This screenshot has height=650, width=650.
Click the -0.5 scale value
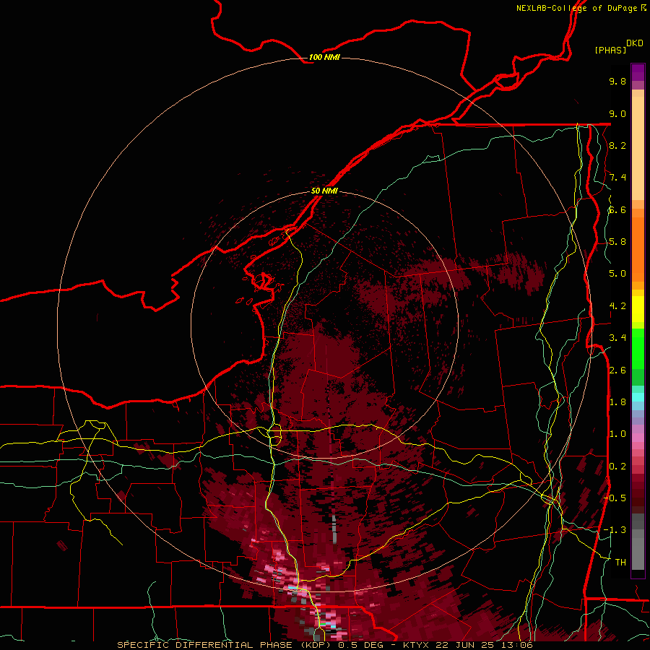point(615,498)
